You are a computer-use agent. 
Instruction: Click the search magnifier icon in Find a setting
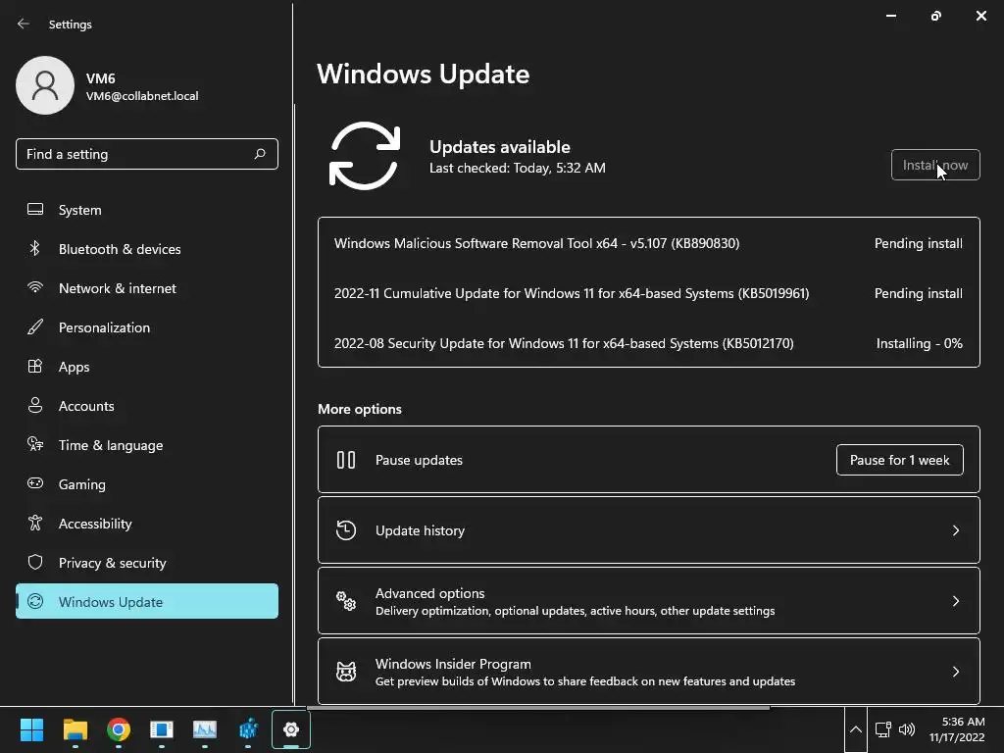click(x=260, y=154)
